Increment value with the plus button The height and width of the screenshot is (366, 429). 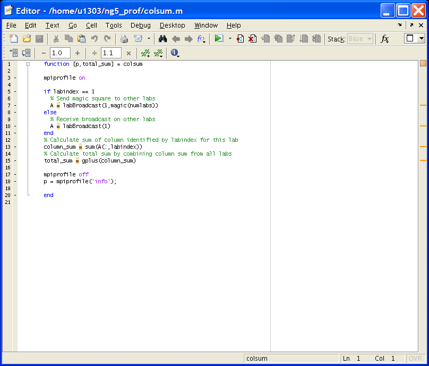[78, 53]
